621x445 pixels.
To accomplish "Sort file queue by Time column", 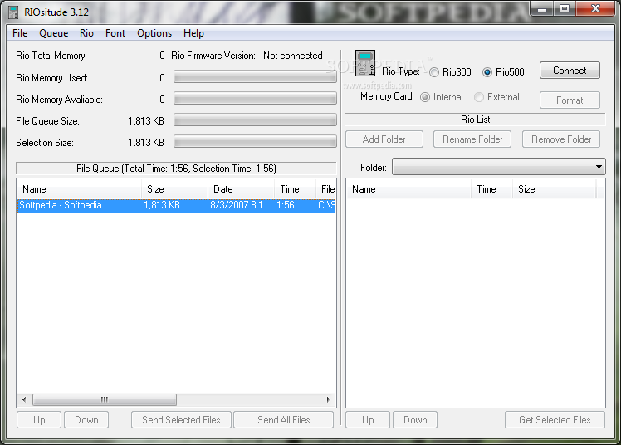I will (296, 189).
